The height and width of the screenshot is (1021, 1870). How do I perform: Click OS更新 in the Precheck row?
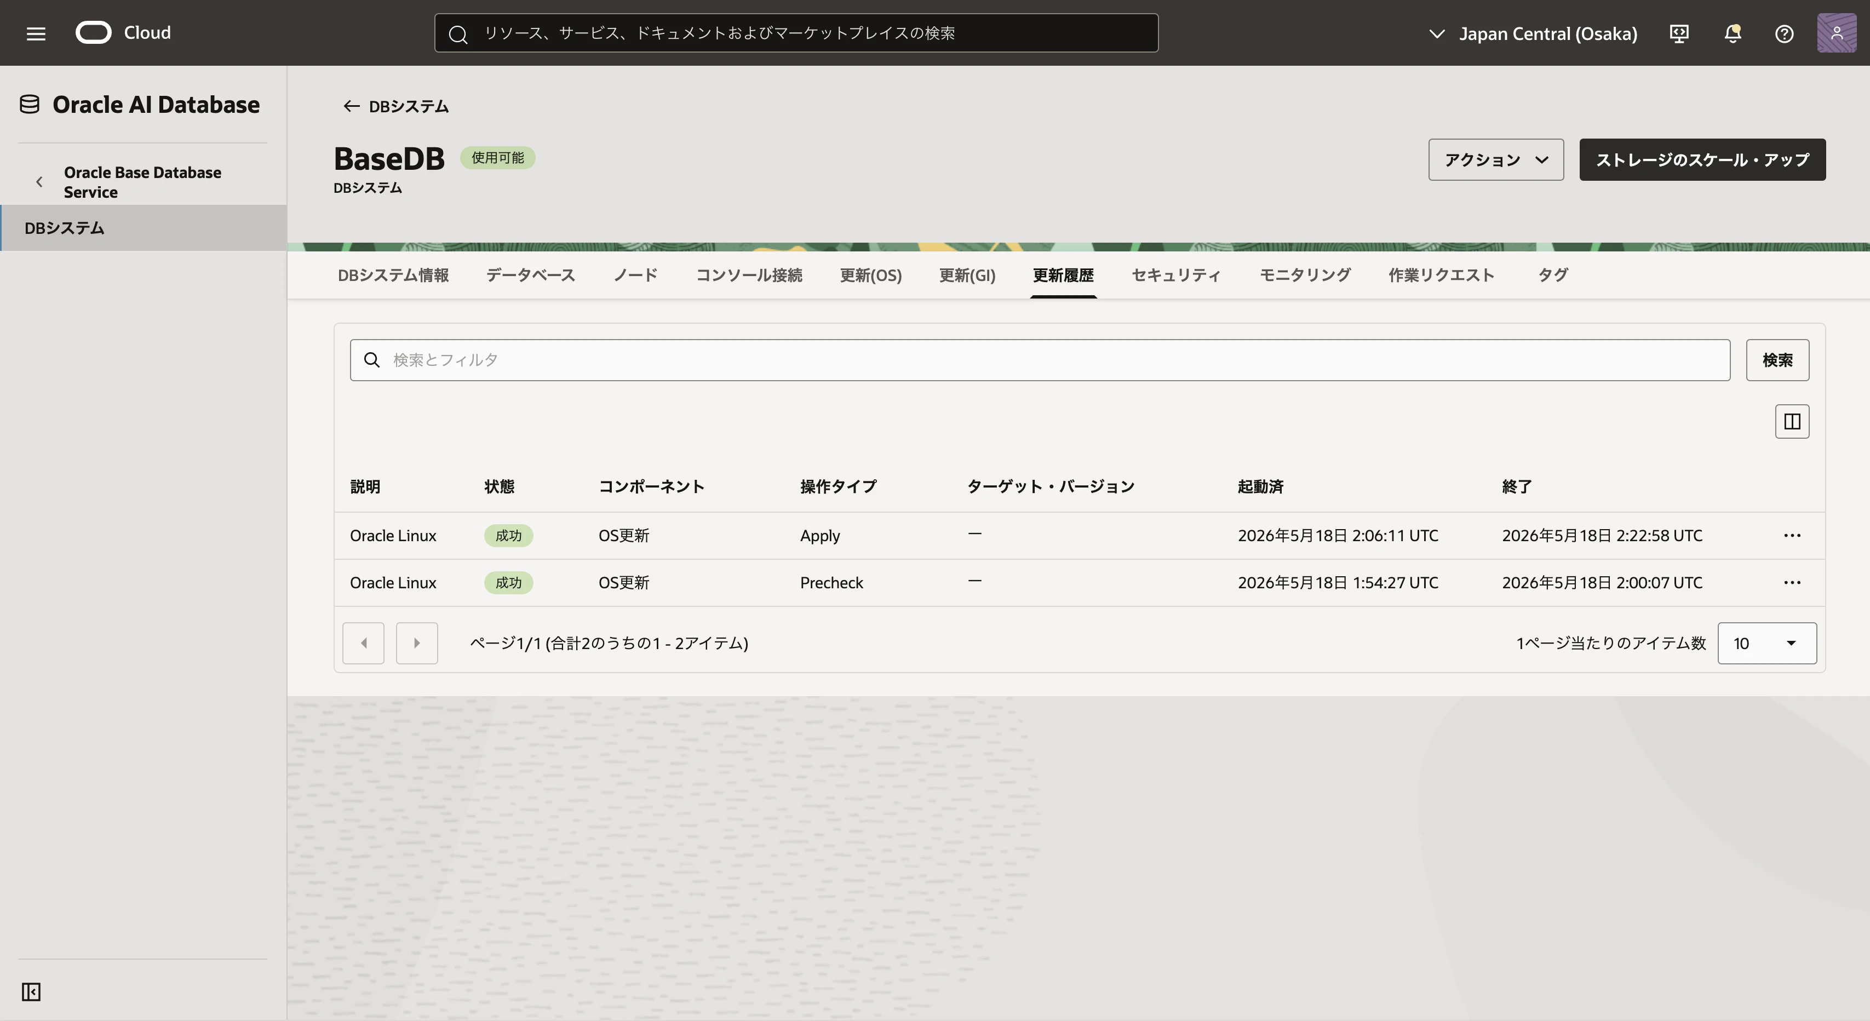(x=624, y=583)
